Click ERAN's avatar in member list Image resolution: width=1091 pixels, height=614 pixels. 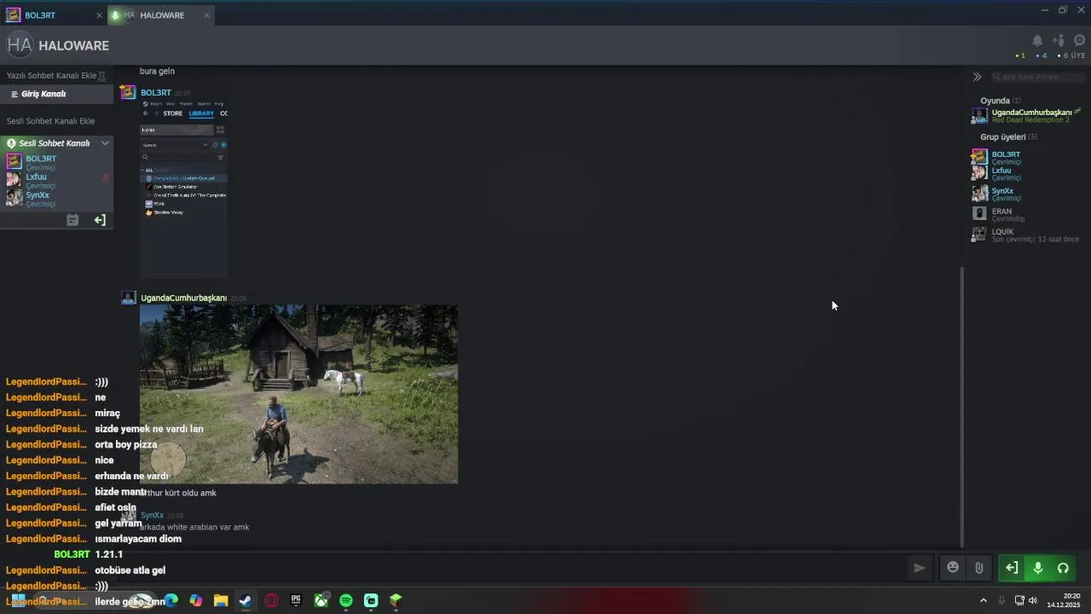pyautogui.click(x=979, y=214)
